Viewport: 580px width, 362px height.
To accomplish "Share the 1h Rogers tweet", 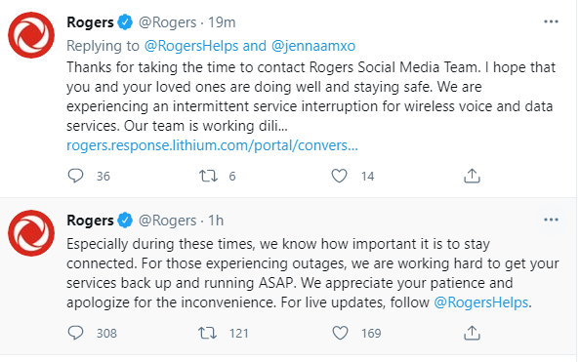I will click(x=472, y=333).
